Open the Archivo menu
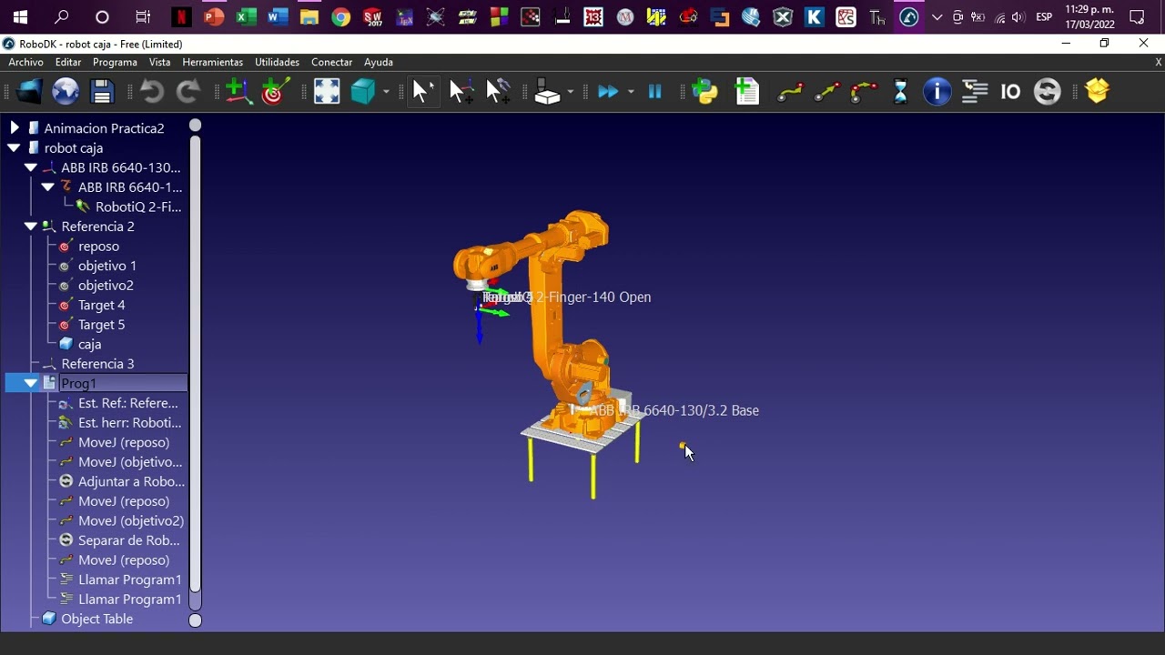 click(25, 62)
